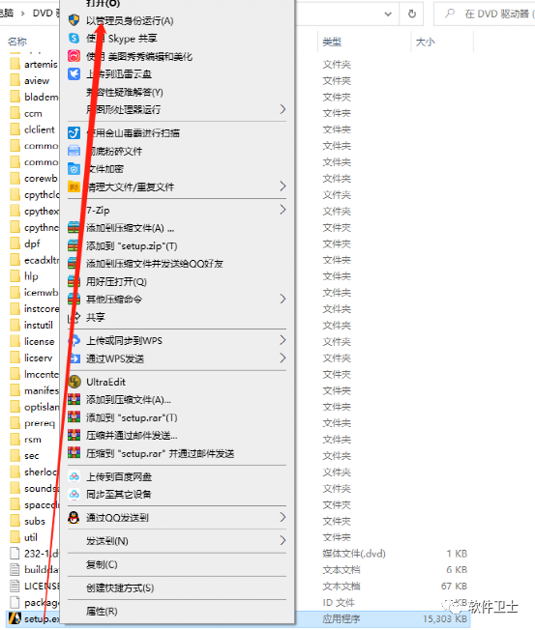Select the subs folder
The image size is (535, 630).
point(28,521)
